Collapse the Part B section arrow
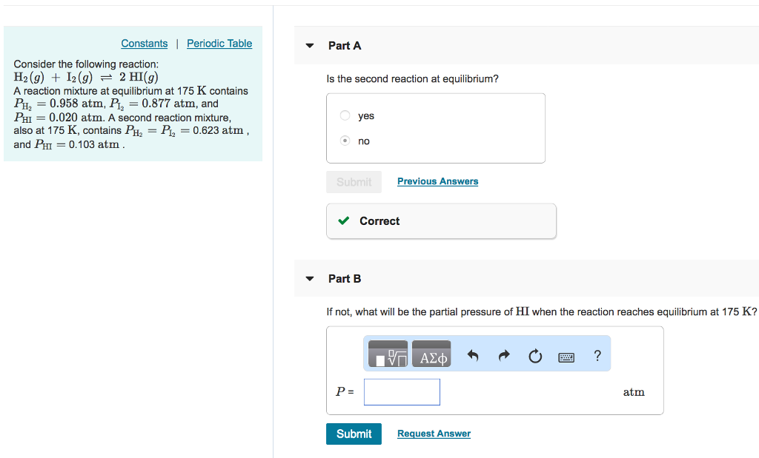This screenshot has height=458, width=759. [310, 279]
